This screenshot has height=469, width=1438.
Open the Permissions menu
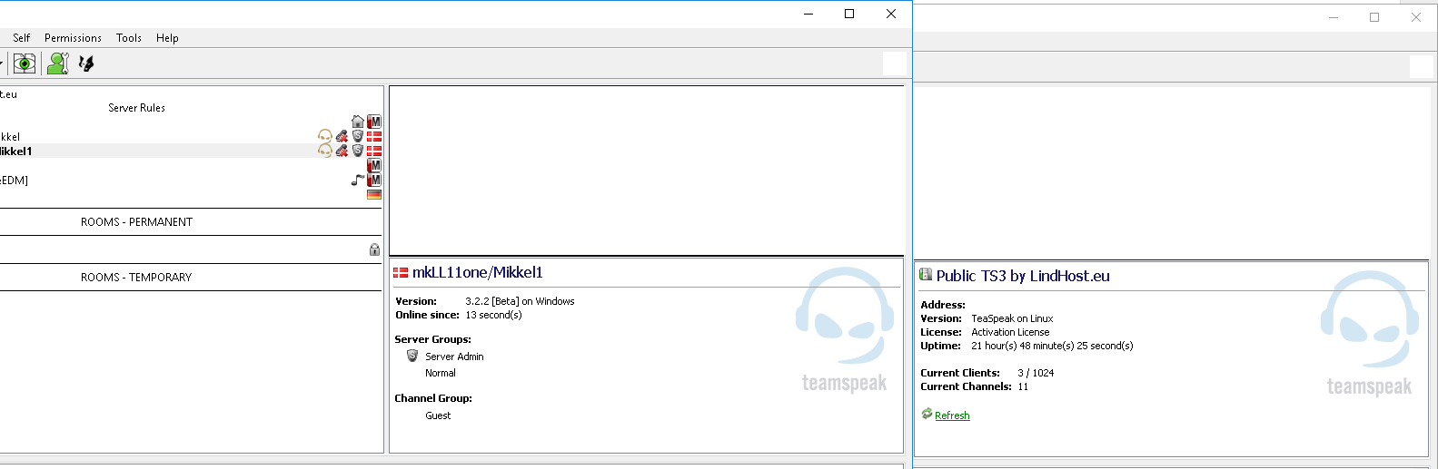[x=73, y=38]
